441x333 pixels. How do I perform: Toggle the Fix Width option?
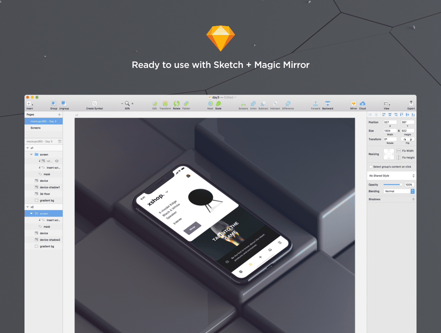click(x=399, y=151)
